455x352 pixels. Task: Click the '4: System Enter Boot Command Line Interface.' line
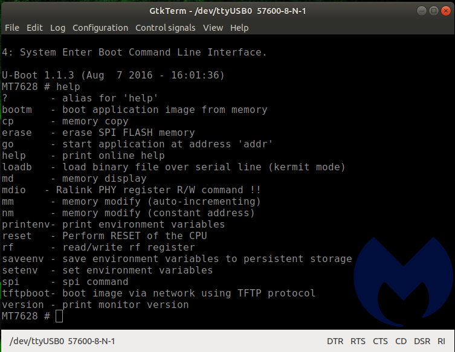pyautogui.click(x=134, y=53)
